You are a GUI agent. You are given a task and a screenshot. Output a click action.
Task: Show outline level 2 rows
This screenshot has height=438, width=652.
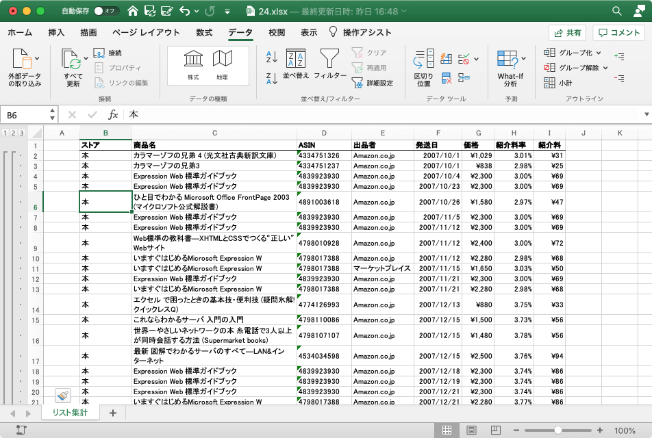click(x=14, y=133)
